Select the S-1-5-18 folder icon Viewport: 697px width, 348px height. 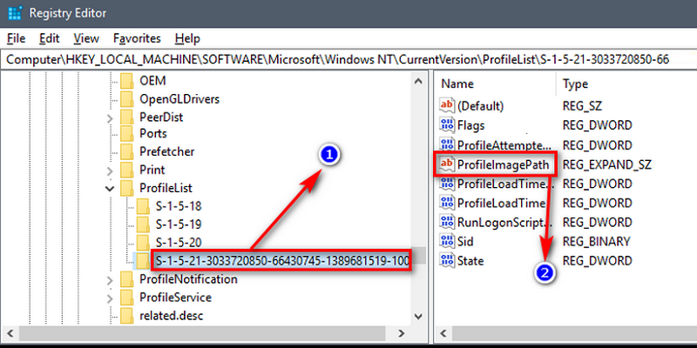tap(143, 206)
